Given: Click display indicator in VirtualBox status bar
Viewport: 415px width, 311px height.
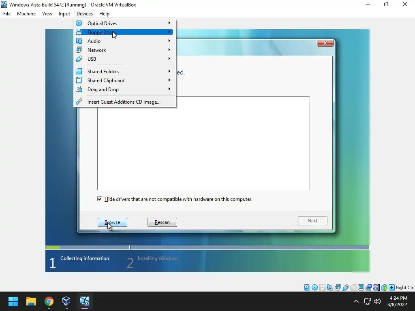Looking at the screenshot, I should click(361, 288).
